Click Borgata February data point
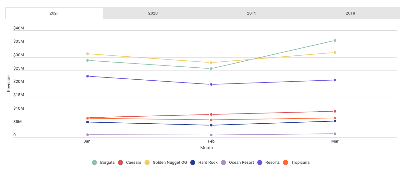Viewport: 405px width, 172px height. tap(211, 69)
